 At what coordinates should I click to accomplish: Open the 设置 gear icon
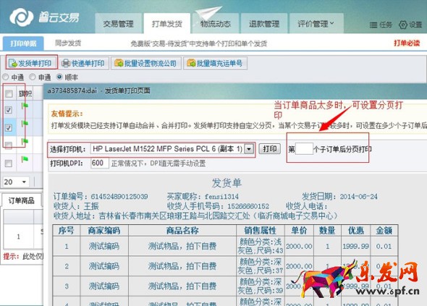point(403,25)
